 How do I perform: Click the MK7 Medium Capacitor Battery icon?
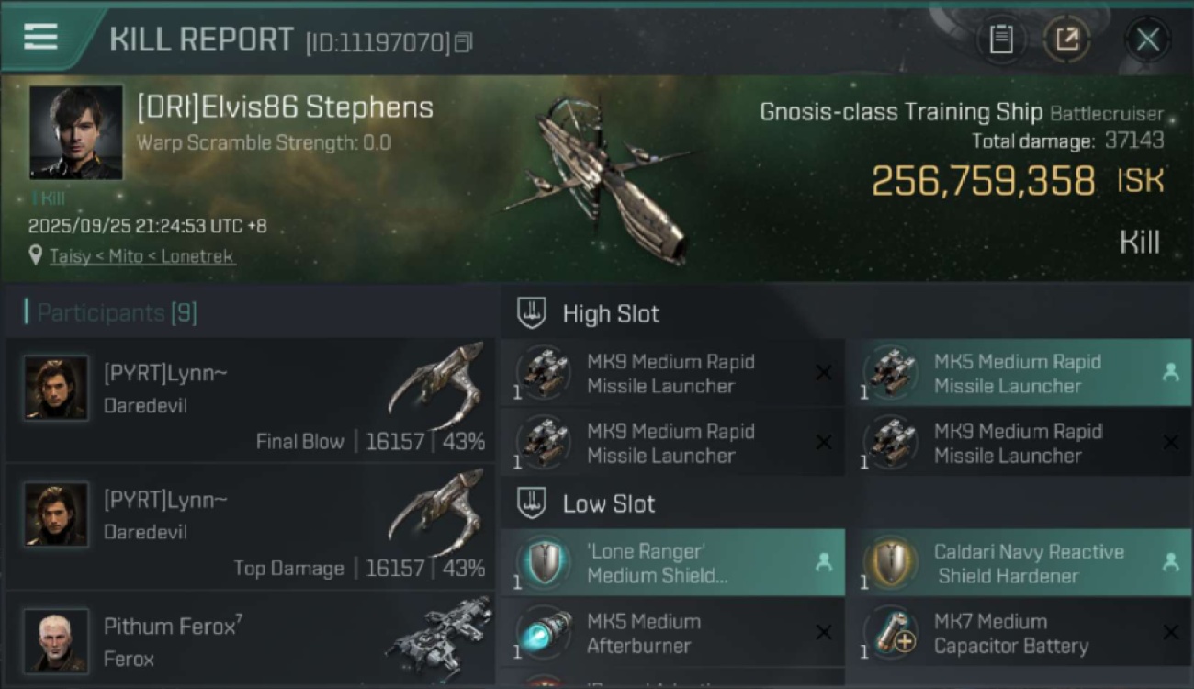pos(889,633)
